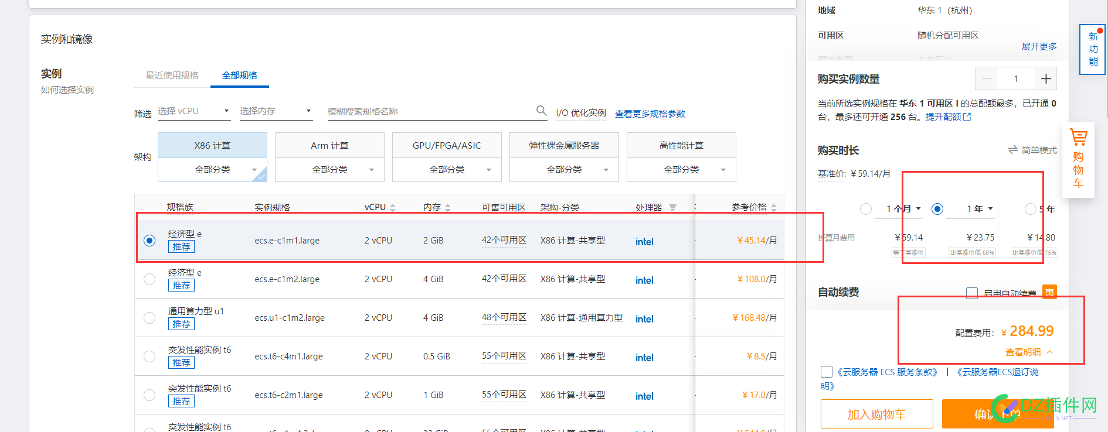
Task: Click price ￥168.48/月 cell
Action: 754,317
